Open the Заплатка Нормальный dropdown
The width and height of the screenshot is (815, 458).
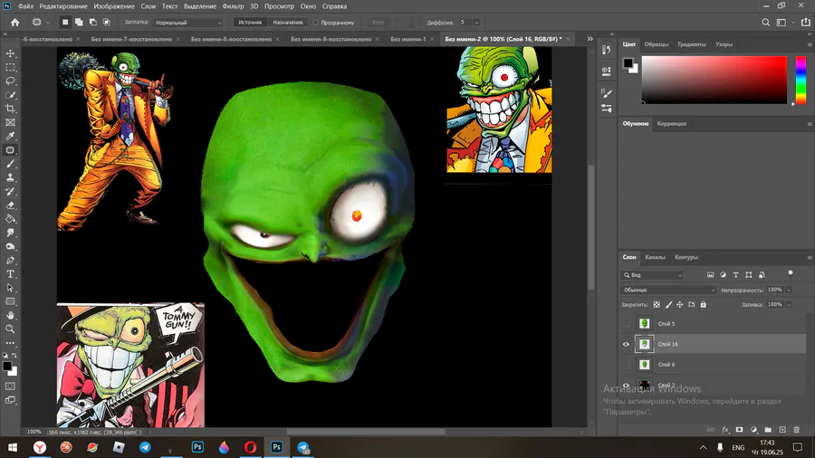tap(188, 23)
